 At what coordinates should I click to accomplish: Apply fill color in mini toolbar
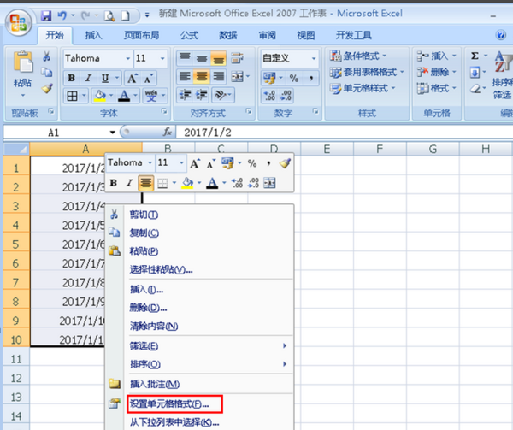[187, 183]
